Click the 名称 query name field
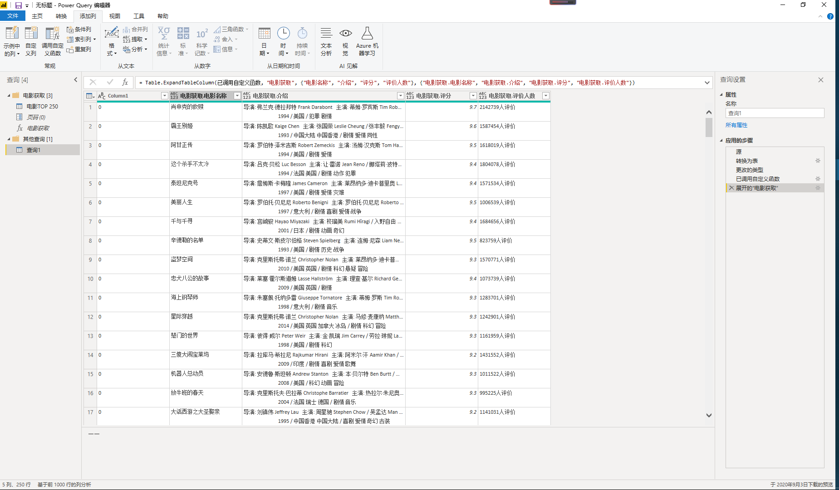 click(774, 113)
